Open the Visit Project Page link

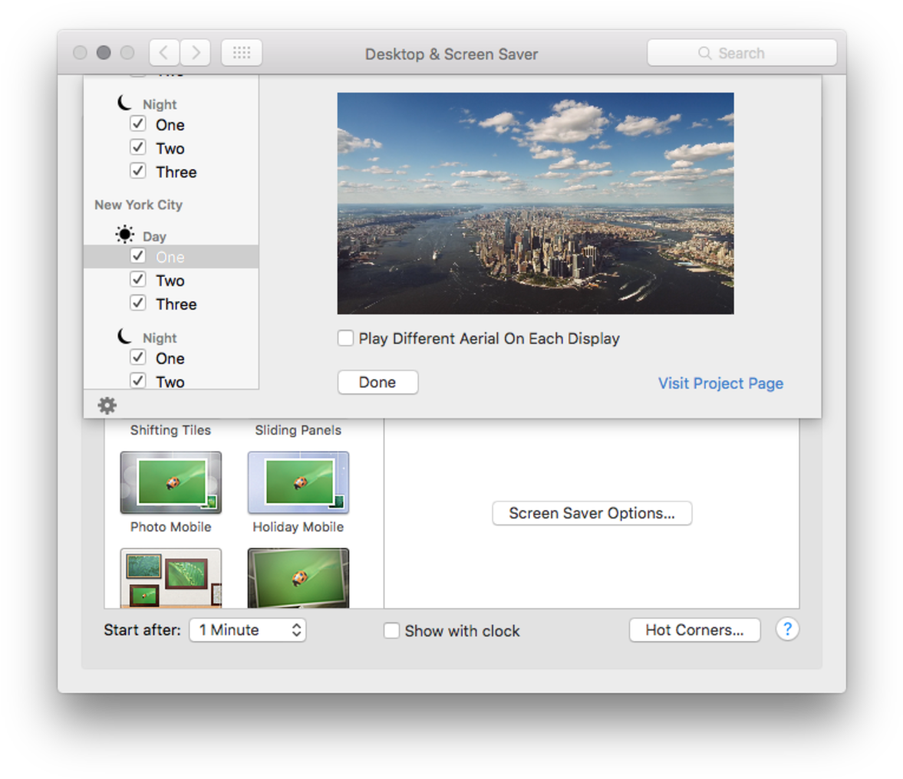point(720,383)
